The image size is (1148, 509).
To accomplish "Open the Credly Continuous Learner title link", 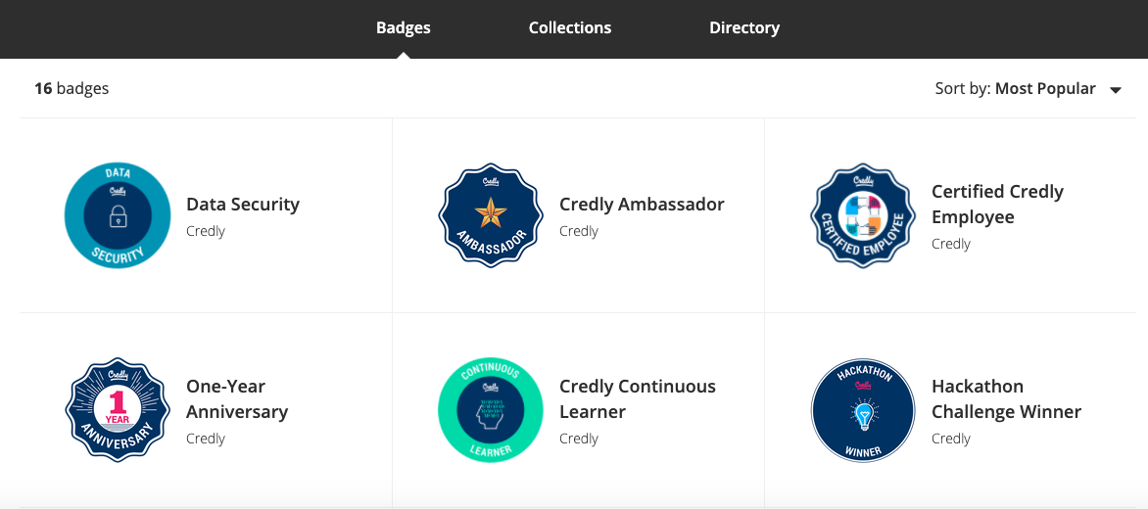I will (x=637, y=398).
